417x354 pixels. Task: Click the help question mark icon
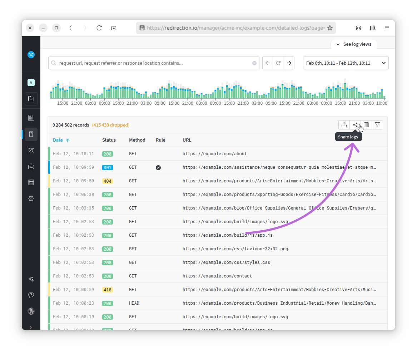31,295
